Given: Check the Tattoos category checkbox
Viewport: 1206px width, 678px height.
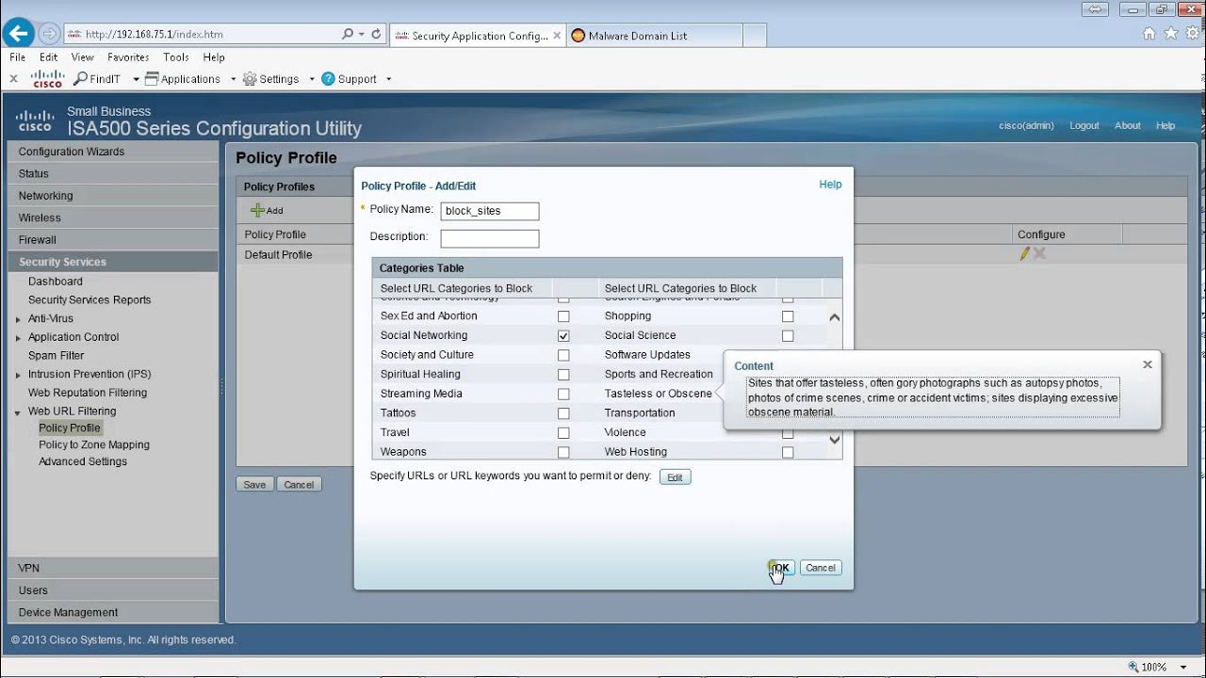Looking at the screenshot, I should 563,413.
